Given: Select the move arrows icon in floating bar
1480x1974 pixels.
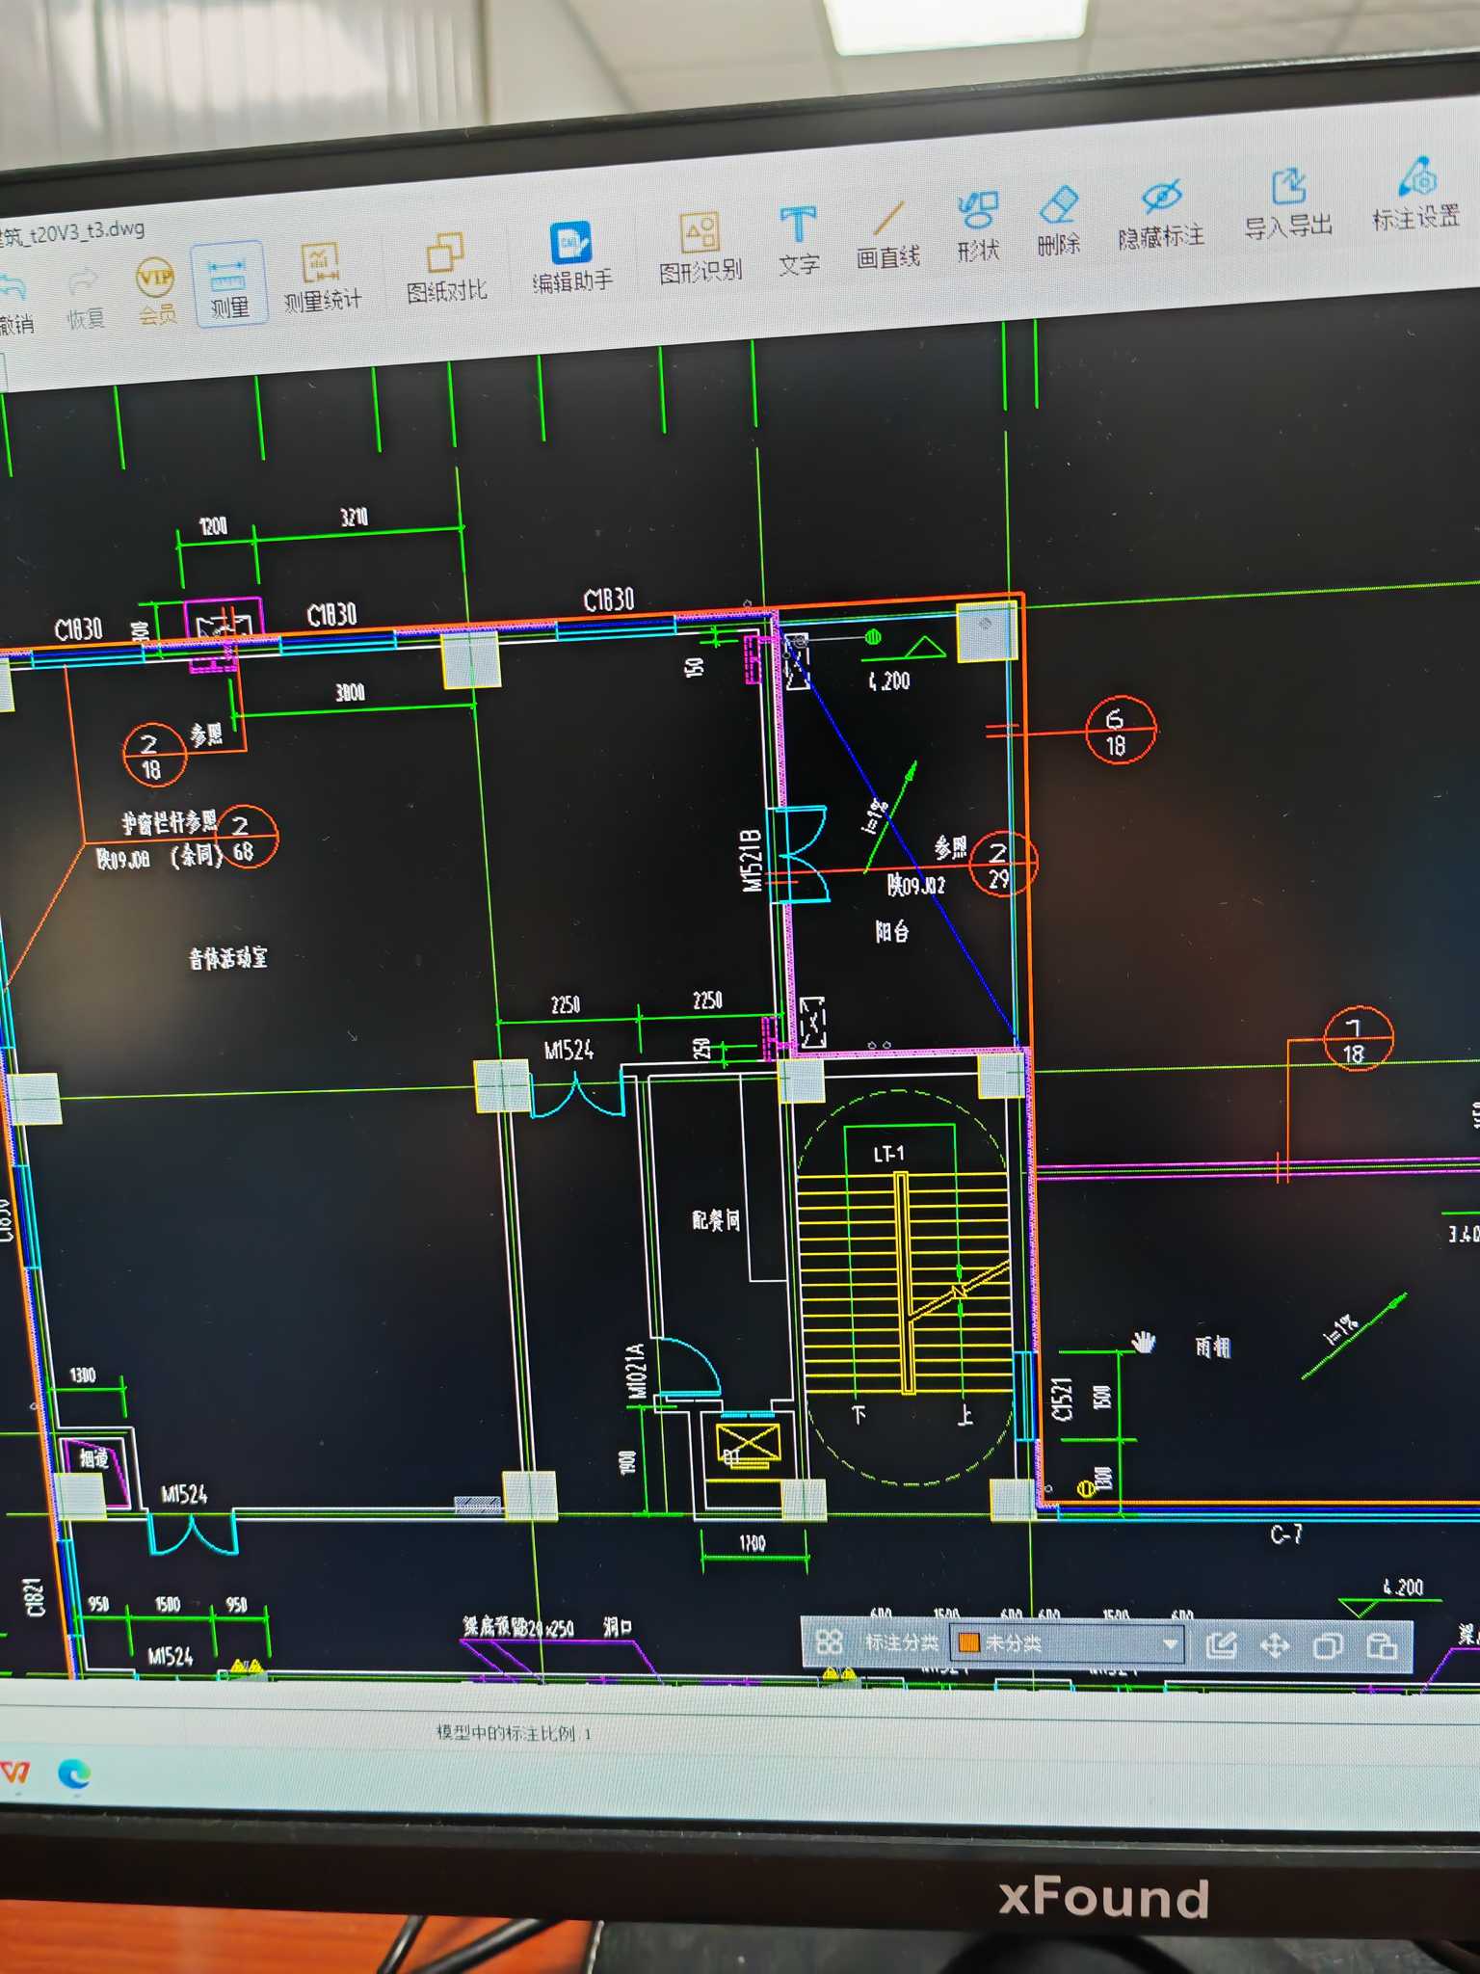Looking at the screenshot, I should click(x=1274, y=1645).
